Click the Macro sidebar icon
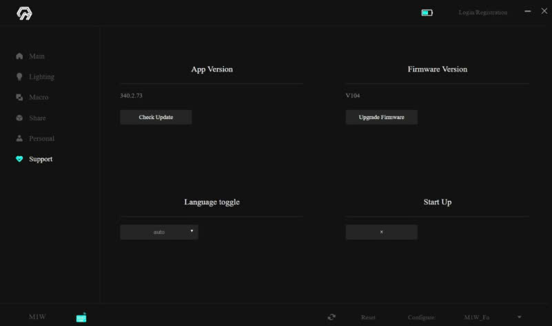The height and width of the screenshot is (326, 552). pos(19,98)
